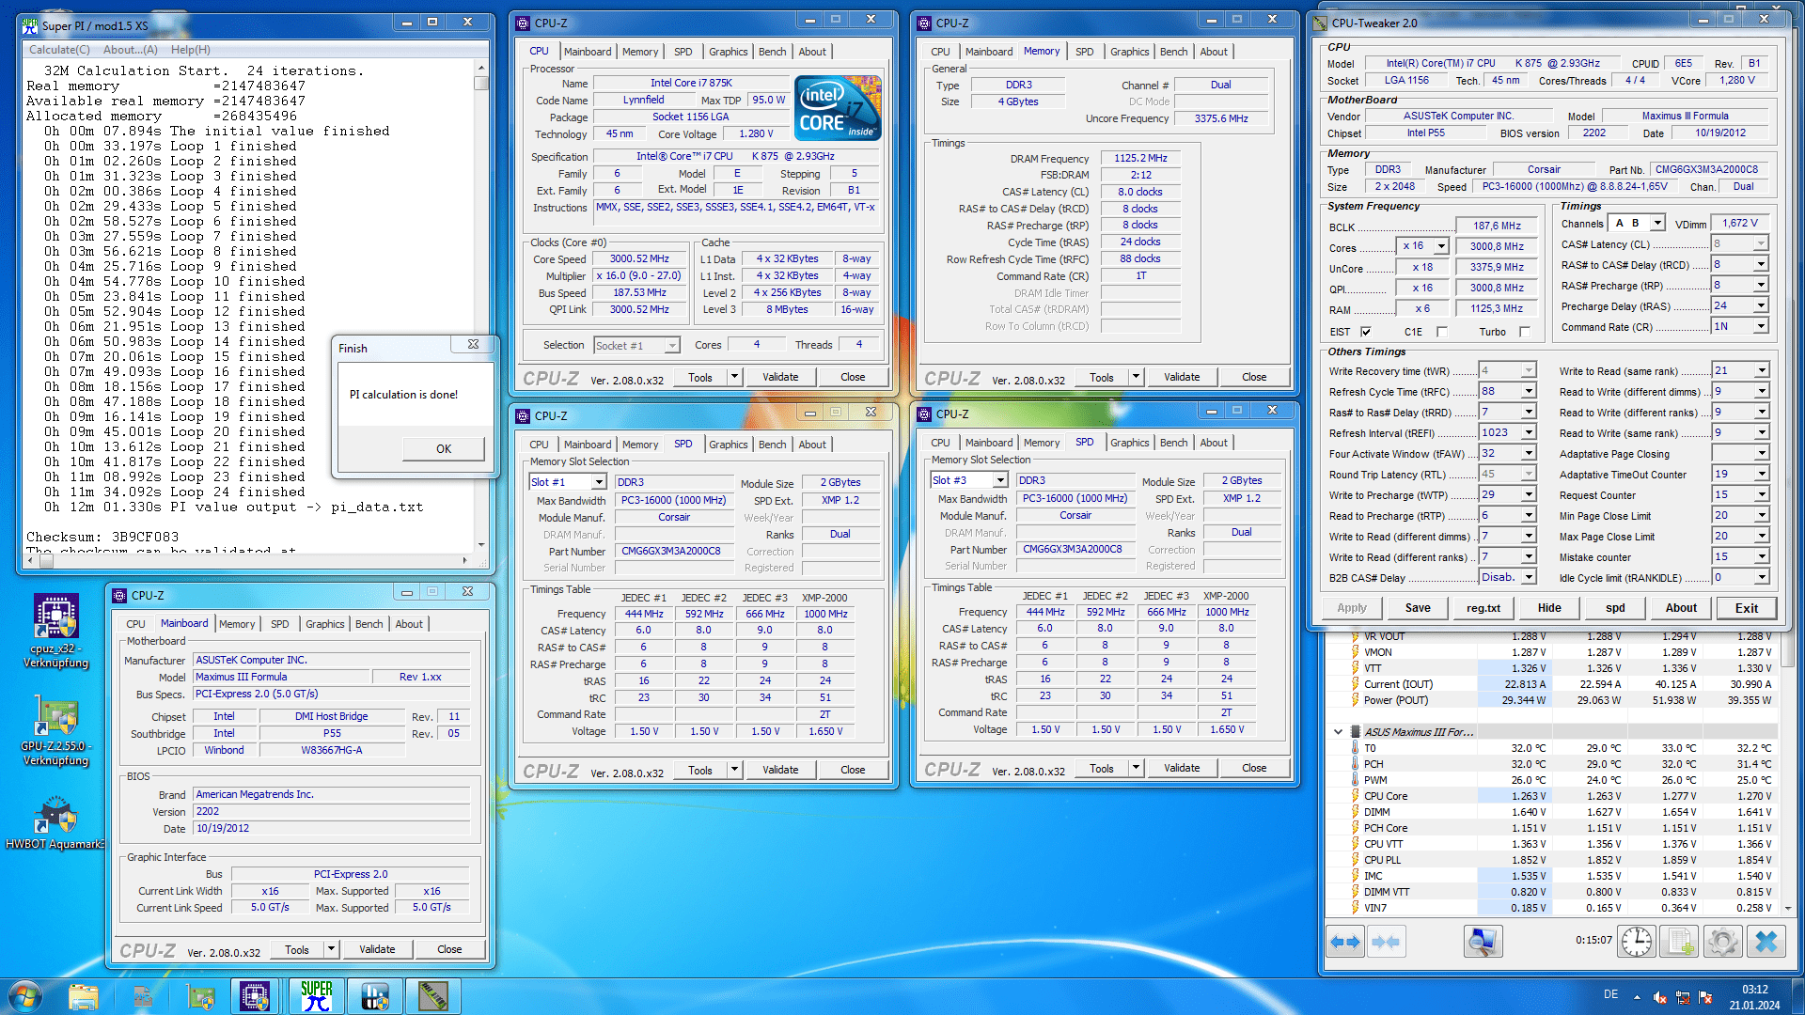Click Exit button in CPU-Tweaker
Viewport: 1805px width, 1015px height.
1747,608
